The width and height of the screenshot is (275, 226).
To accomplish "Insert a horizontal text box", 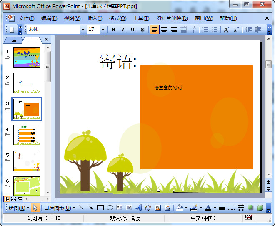I will (120, 208).
